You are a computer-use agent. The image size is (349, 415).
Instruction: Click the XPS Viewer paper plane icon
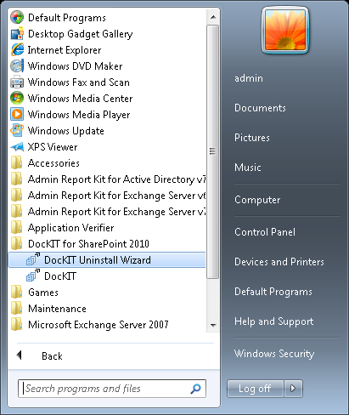tap(17, 147)
